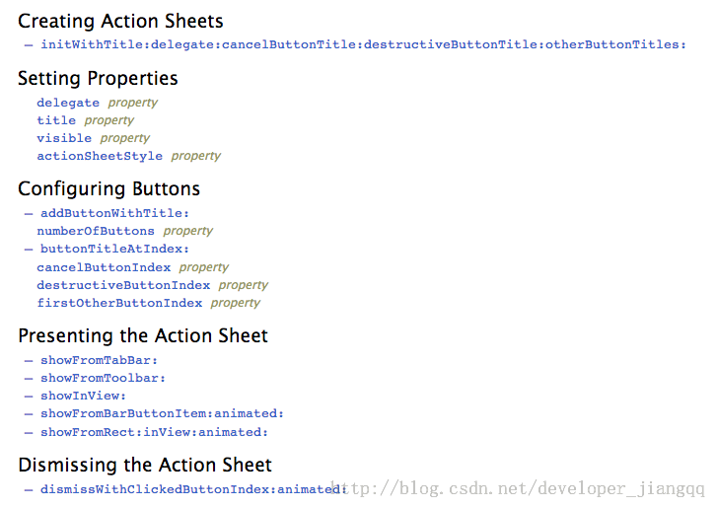Click the addButtonWithTitle: method link

click(114, 213)
